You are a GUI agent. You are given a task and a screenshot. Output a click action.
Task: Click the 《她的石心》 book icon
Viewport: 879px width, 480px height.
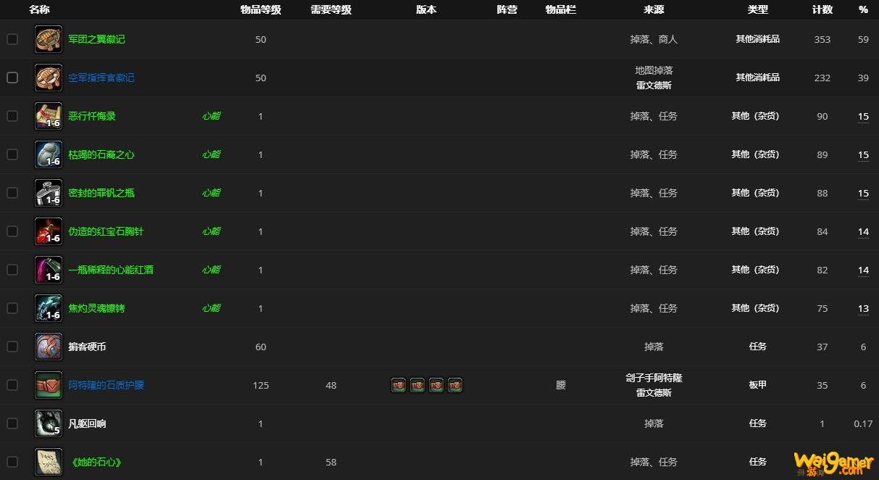(49, 462)
